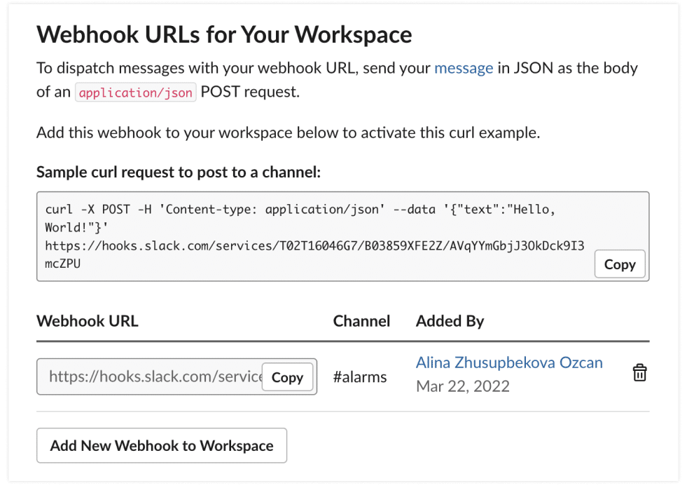Click the 'Webhook URL' column header

[88, 321]
